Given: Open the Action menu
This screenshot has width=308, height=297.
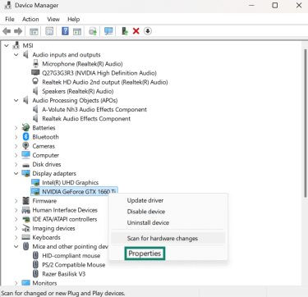Looking at the screenshot, I should 30,19.
